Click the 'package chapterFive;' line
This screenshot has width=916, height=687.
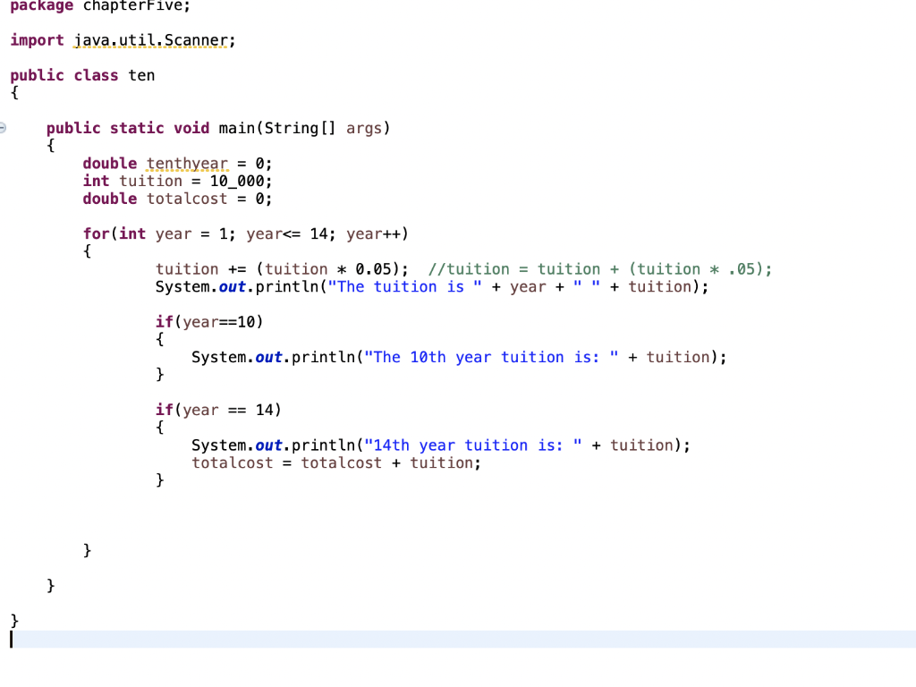[x=100, y=6]
